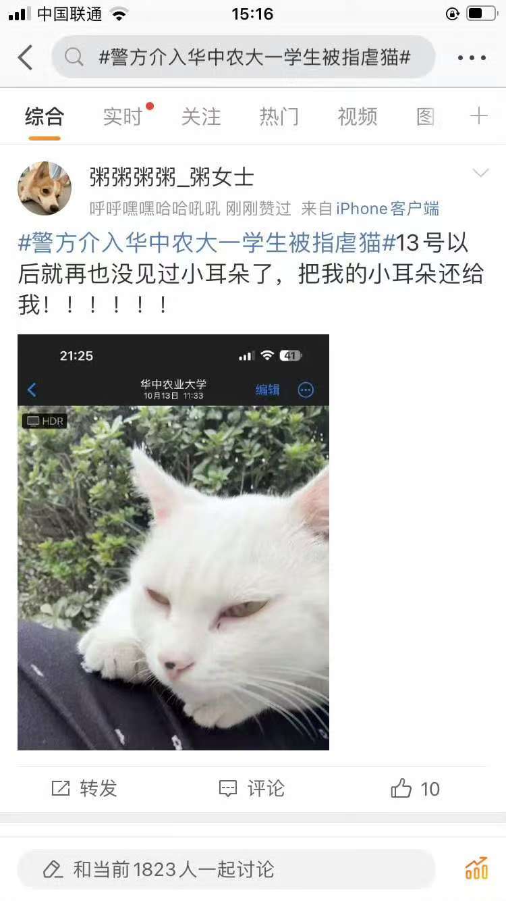Screen dimensions: 506x901
Task: Like the post with thumbs-up icon
Action: (401, 788)
